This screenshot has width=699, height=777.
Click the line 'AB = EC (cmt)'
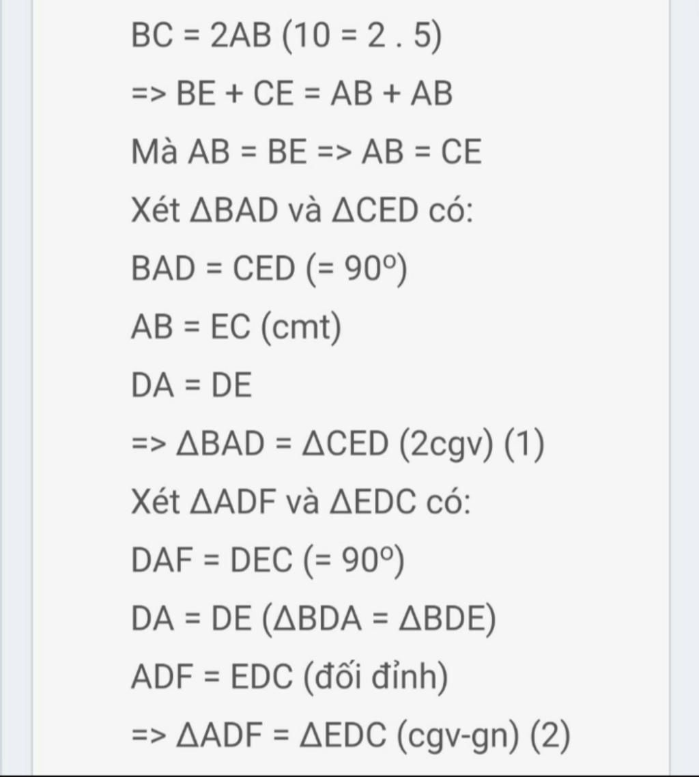pos(236,327)
